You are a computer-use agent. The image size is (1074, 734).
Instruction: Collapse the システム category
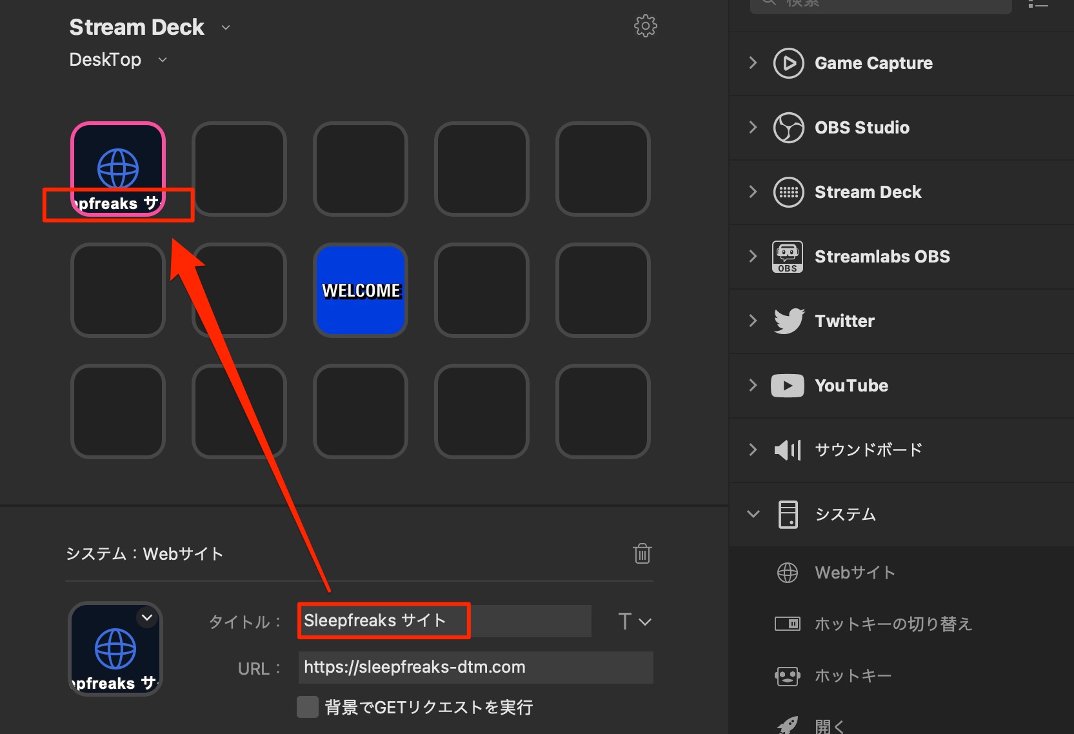click(753, 514)
